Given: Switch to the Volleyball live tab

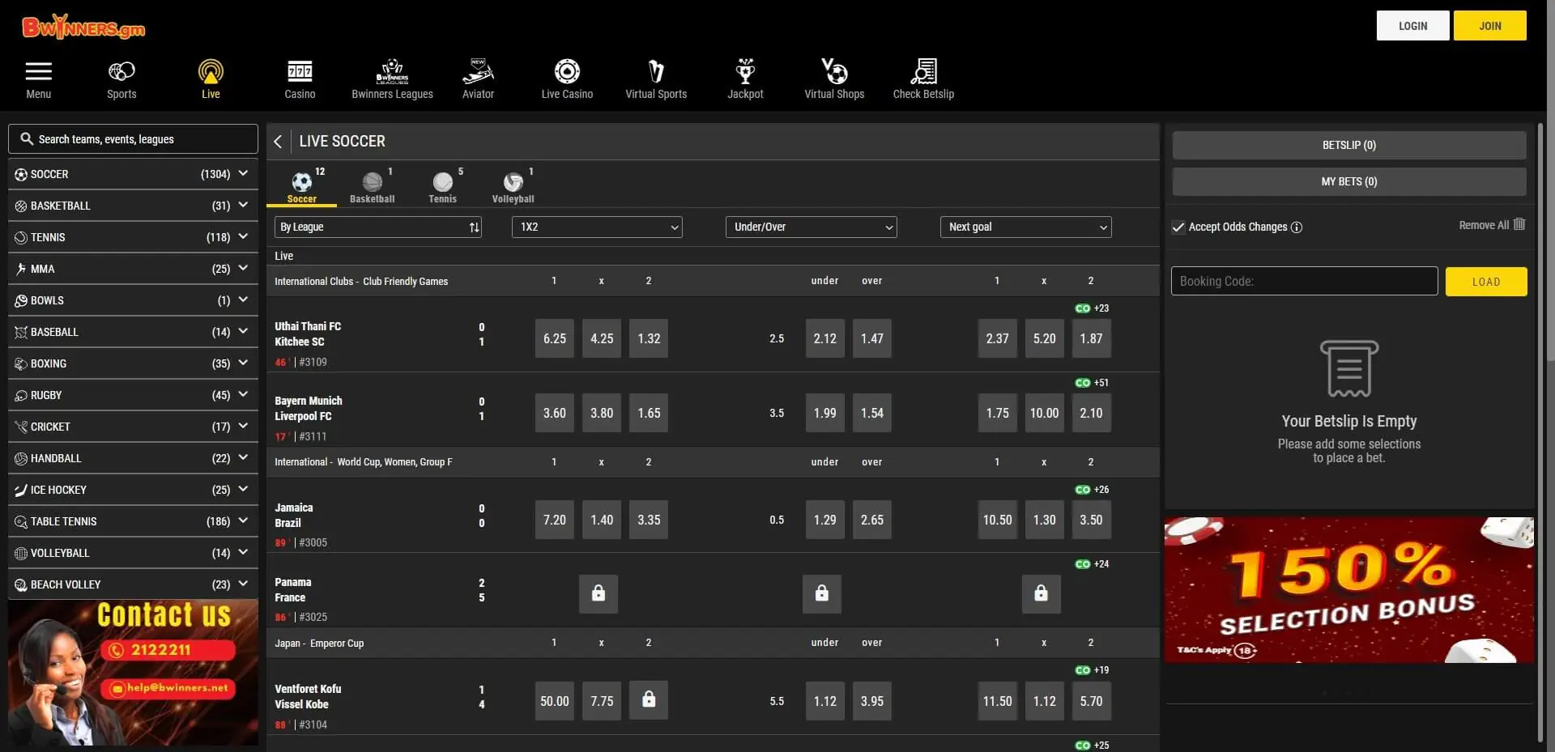Looking at the screenshot, I should coord(513,185).
